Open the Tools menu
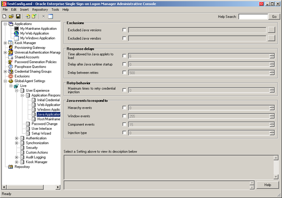282x198 pixels. [x=55, y=10]
